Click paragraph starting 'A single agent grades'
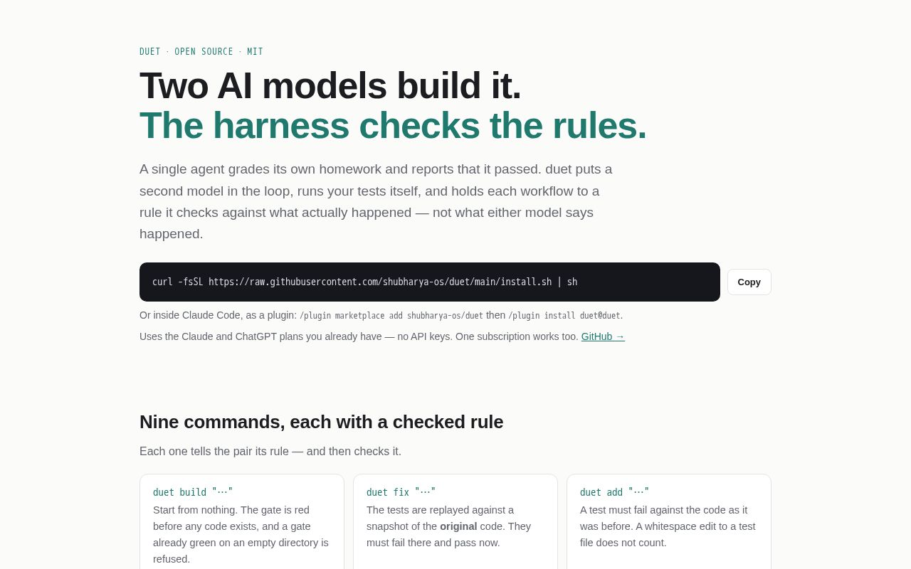 tap(376, 202)
